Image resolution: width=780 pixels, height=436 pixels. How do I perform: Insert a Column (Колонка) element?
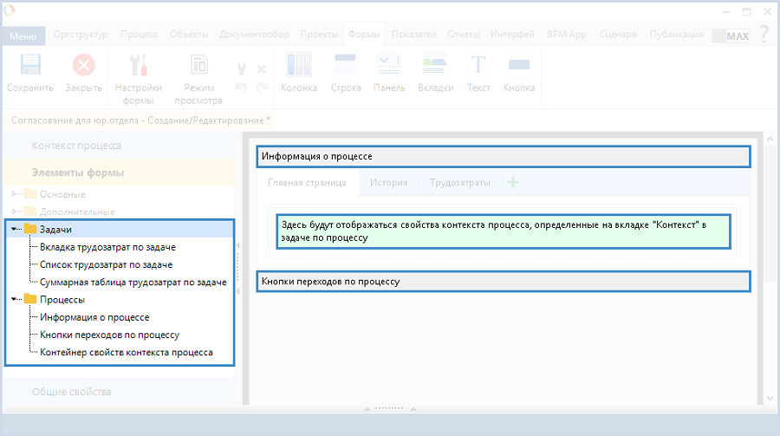pyautogui.click(x=298, y=66)
